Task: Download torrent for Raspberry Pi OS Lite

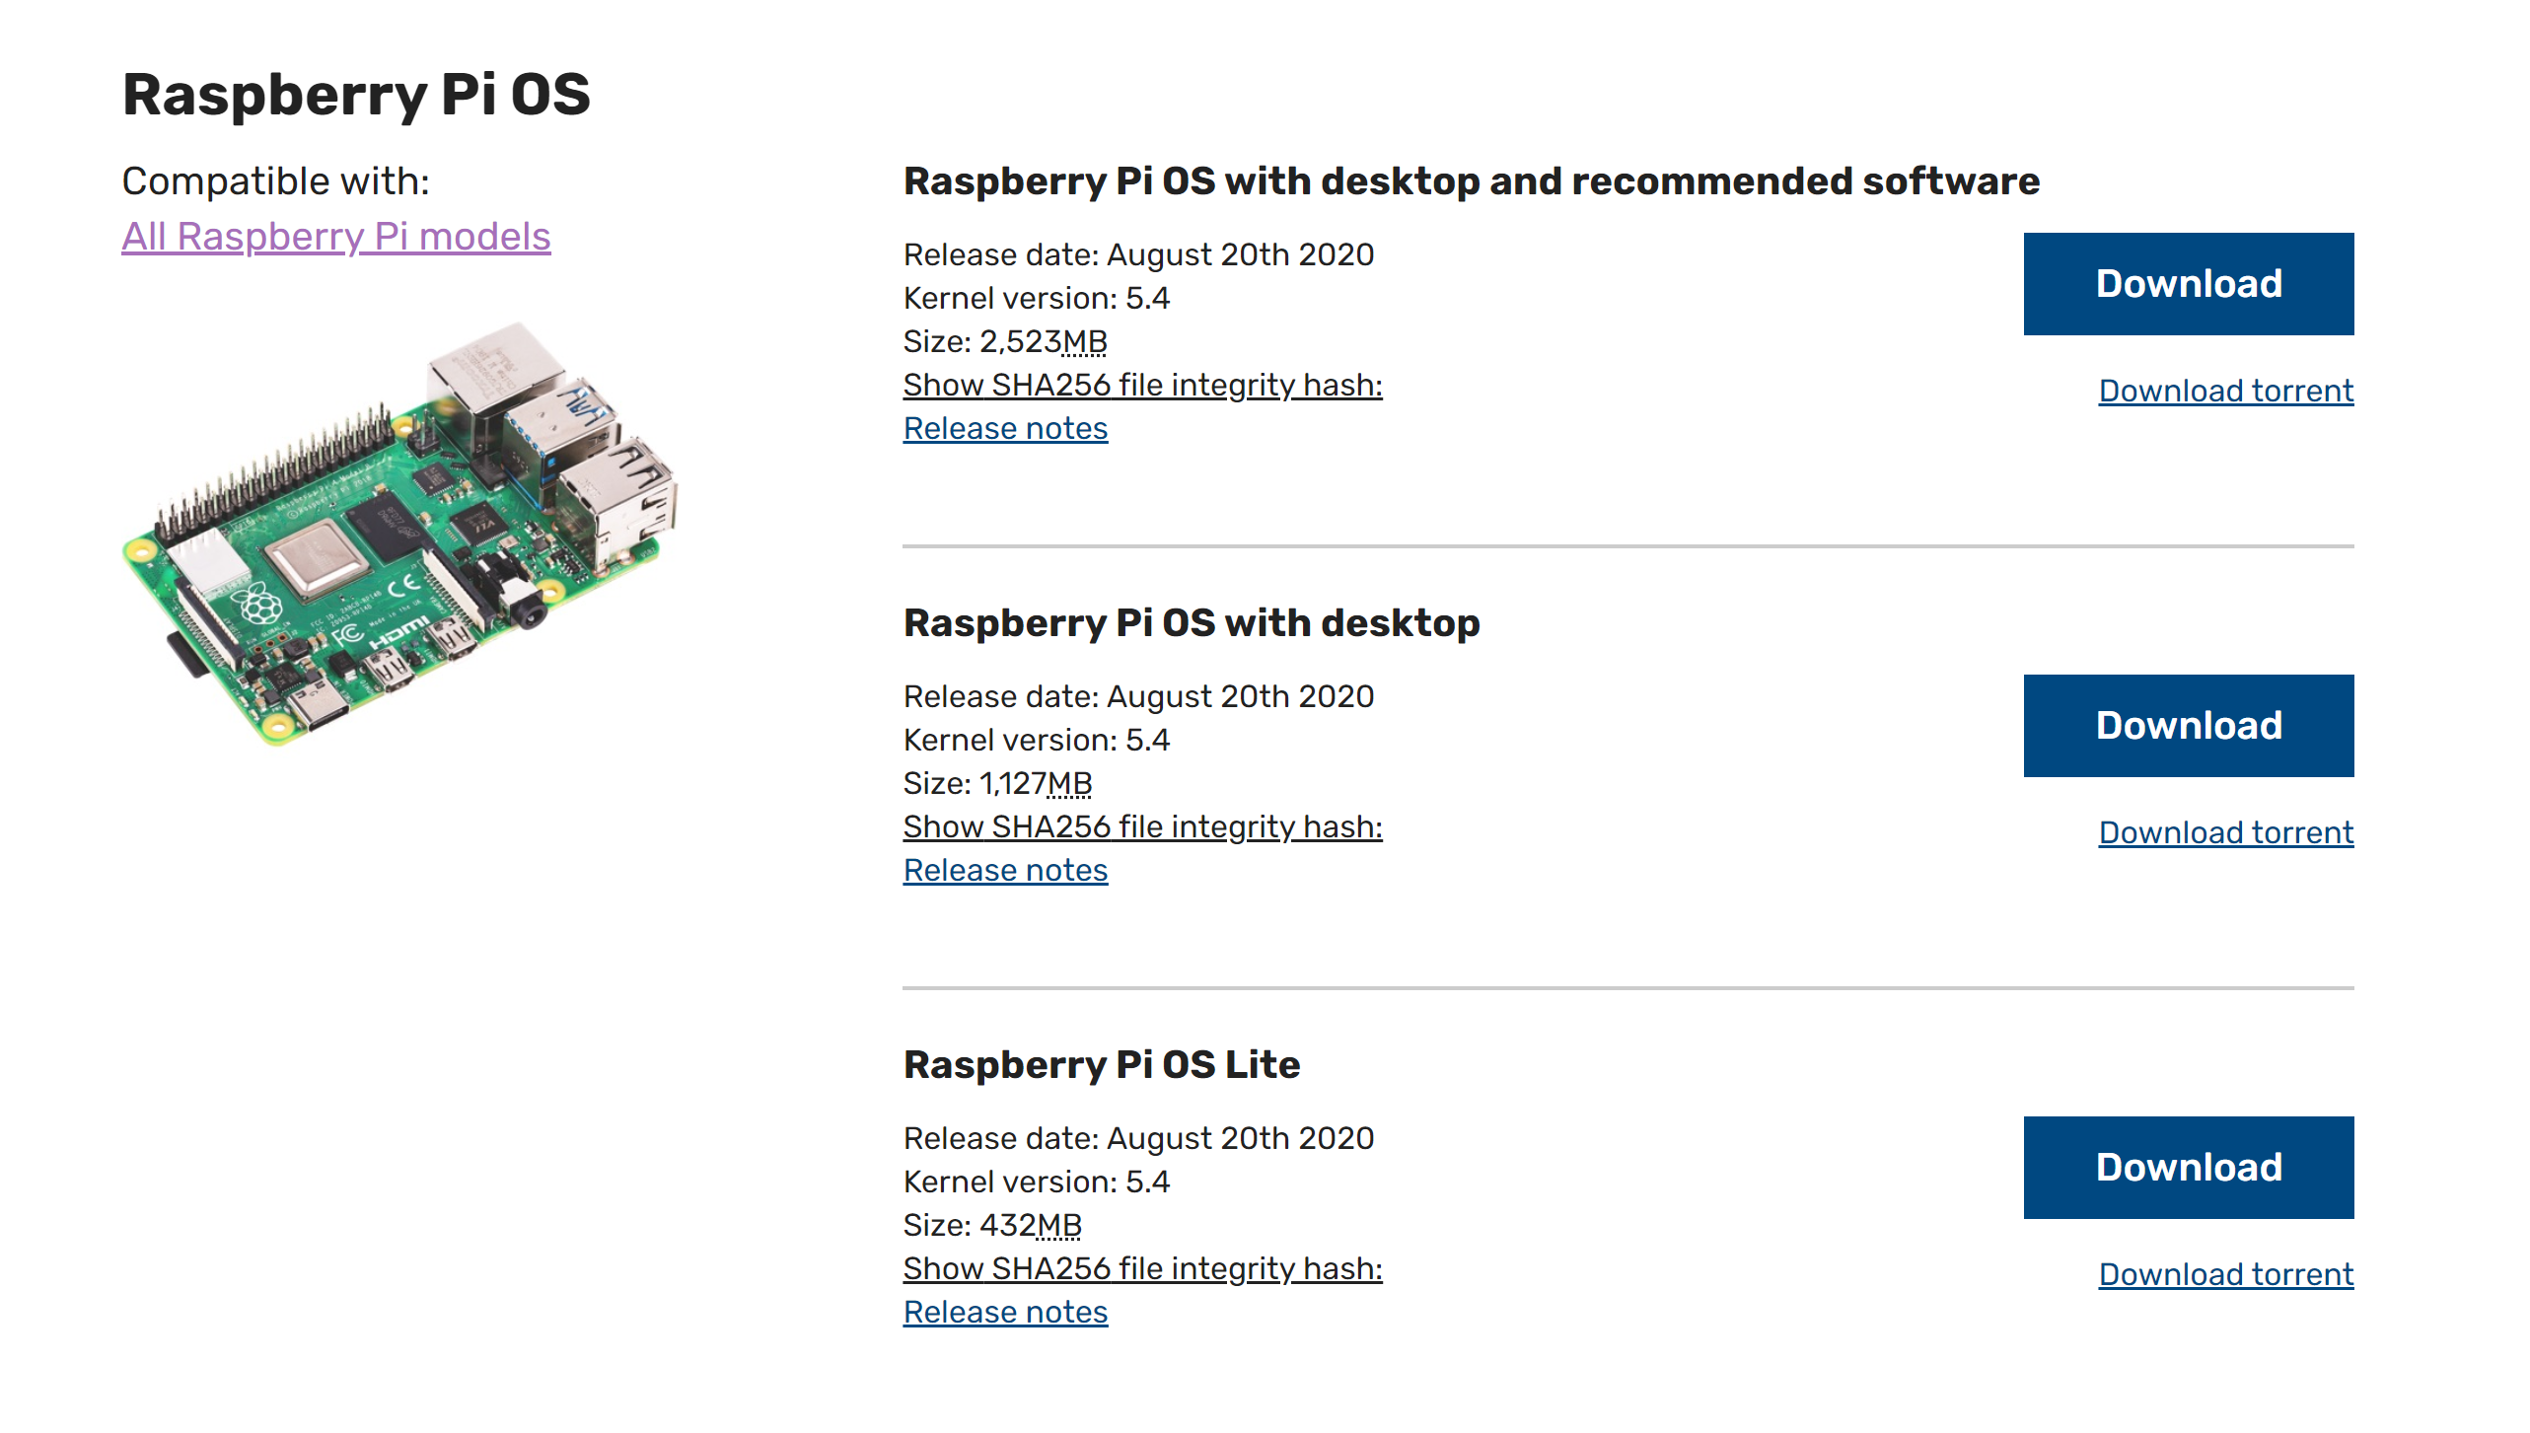Action: click(x=2225, y=1274)
